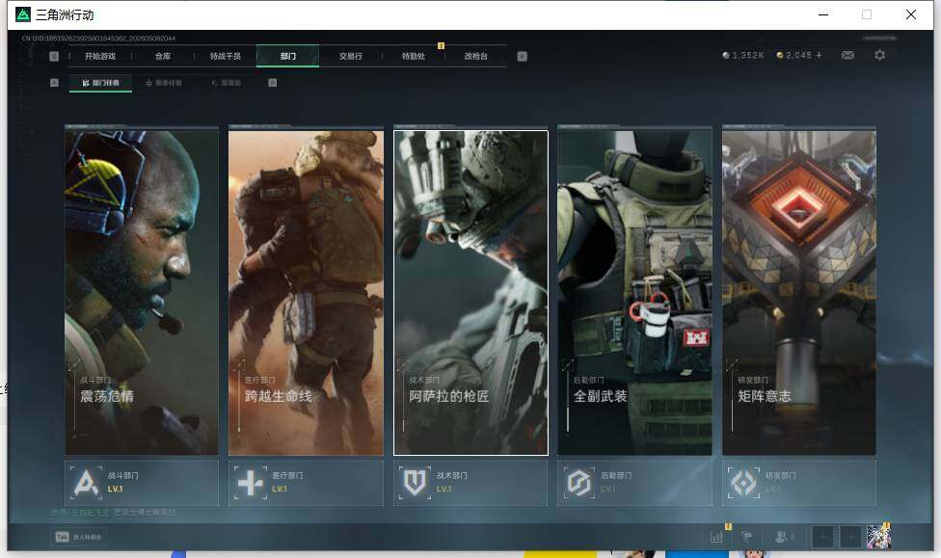Select the 战斗部门 LV.1 label
Viewport: 941px width, 558px height.
116,489
